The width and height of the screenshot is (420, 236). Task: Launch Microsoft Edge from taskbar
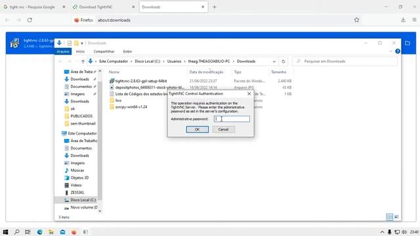[39, 232]
